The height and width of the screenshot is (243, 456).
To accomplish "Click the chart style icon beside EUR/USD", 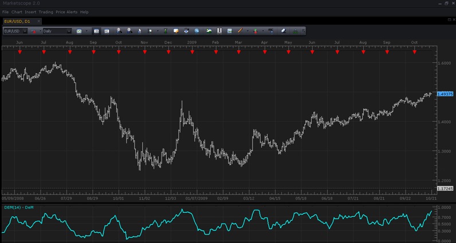I will click(x=33, y=31).
